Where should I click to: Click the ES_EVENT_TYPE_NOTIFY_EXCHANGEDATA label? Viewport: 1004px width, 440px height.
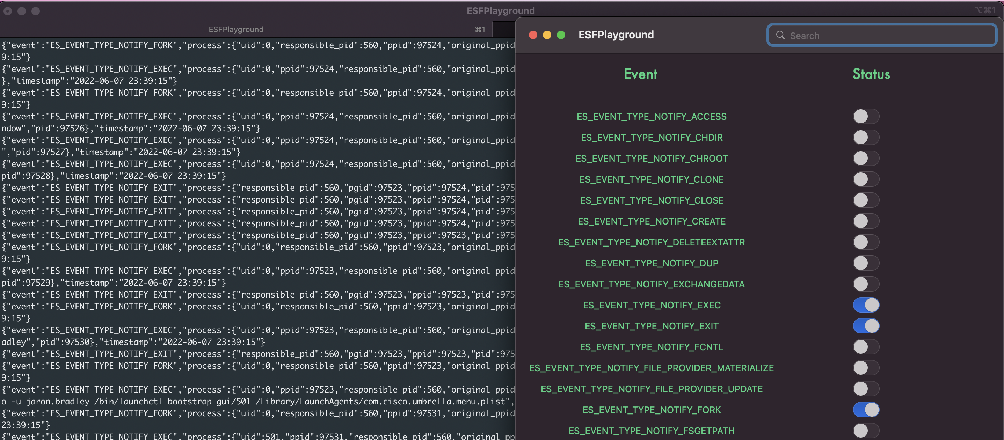651,284
